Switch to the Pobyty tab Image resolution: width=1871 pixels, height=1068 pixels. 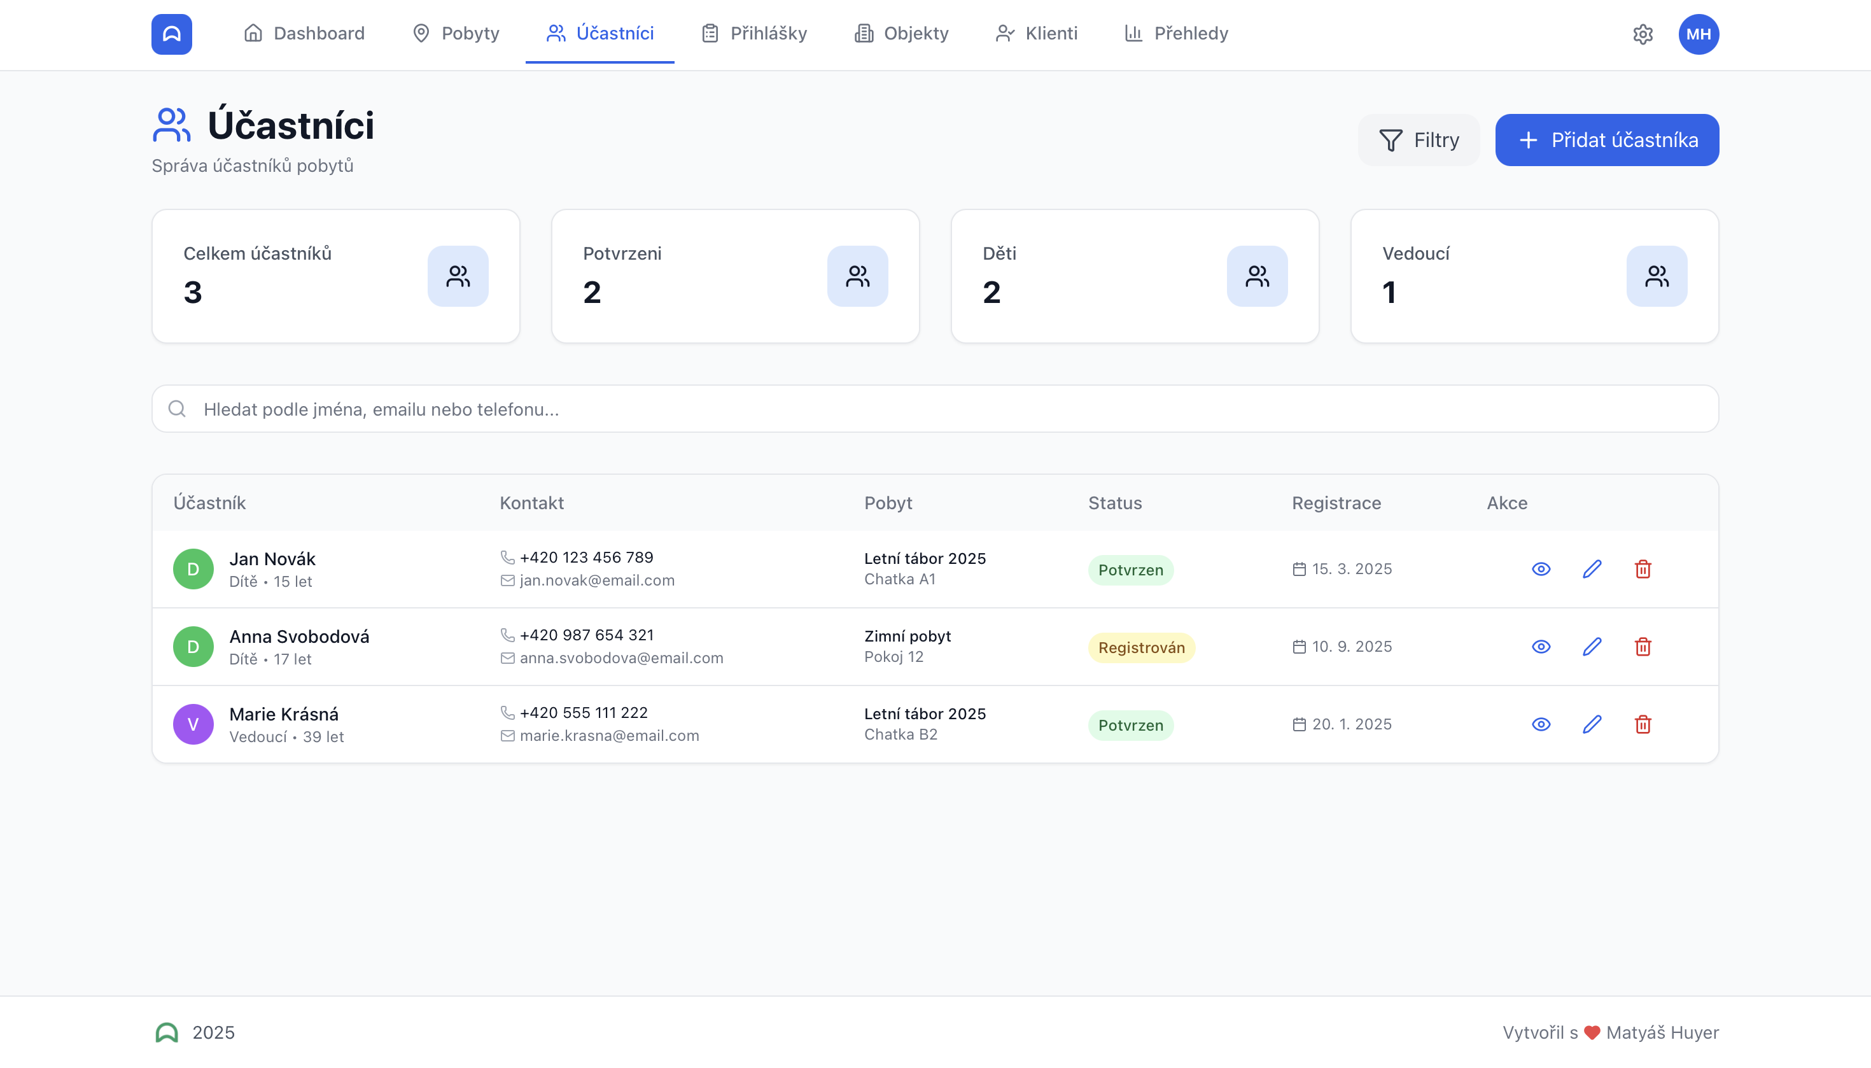pyautogui.click(x=456, y=34)
